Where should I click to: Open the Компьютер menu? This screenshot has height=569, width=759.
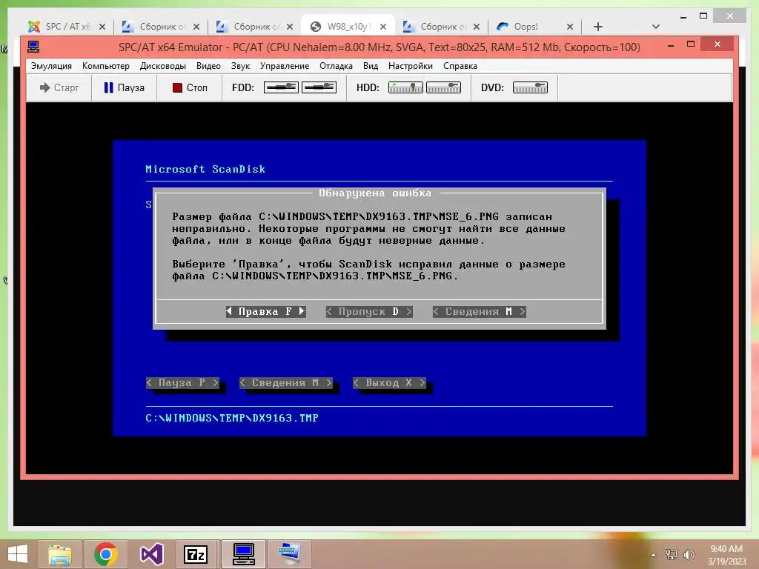105,66
